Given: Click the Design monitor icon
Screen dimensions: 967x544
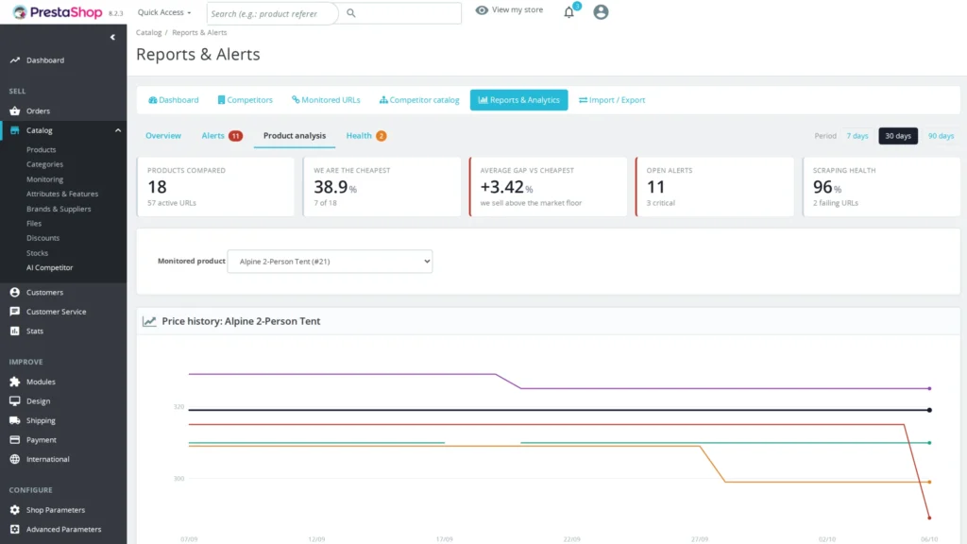Looking at the screenshot, I should (15, 400).
